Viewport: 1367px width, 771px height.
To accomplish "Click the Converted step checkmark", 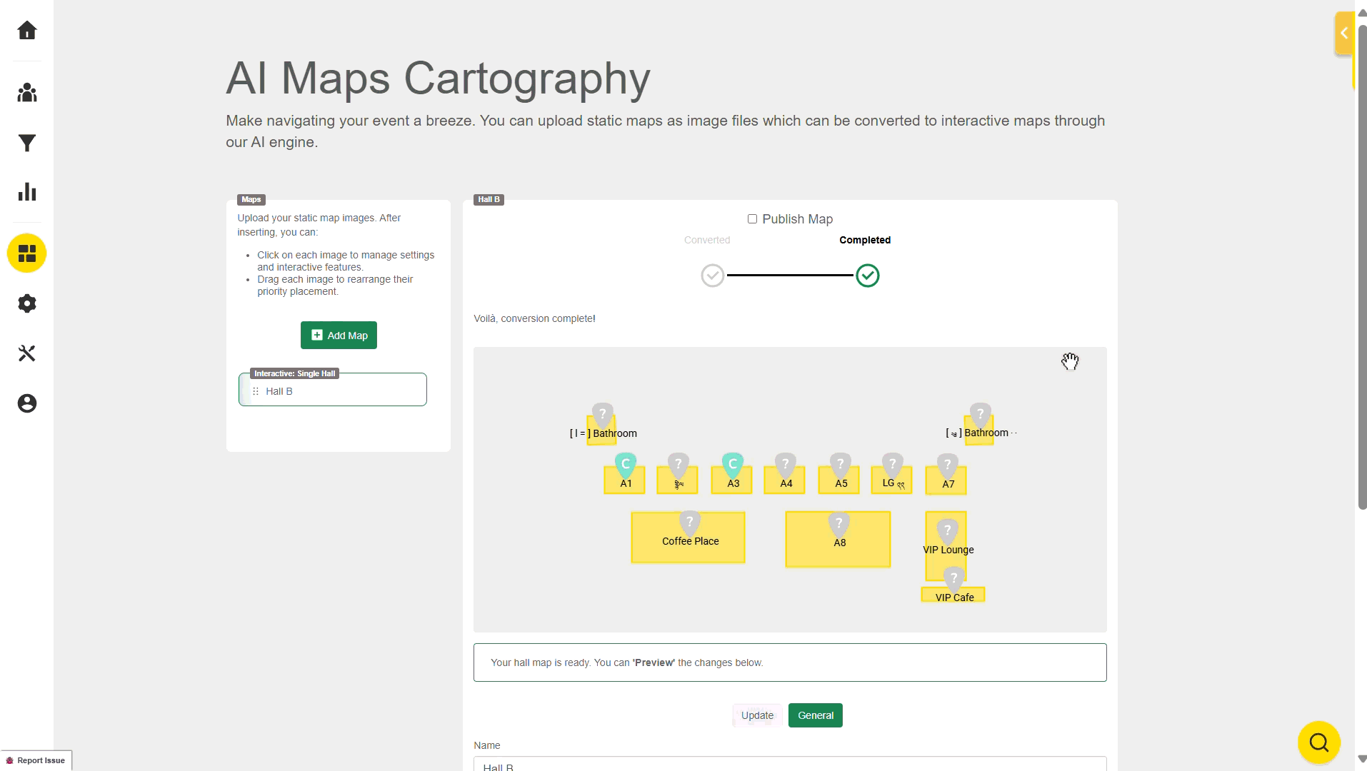I will pos(712,276).
